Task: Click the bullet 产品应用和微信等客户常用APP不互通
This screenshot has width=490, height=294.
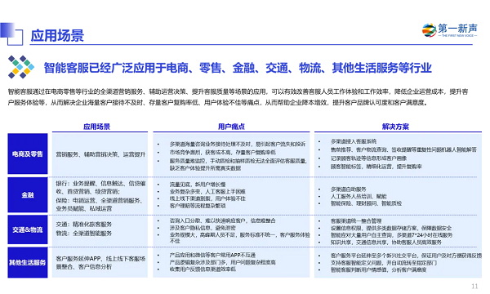Action: [212, 255]
